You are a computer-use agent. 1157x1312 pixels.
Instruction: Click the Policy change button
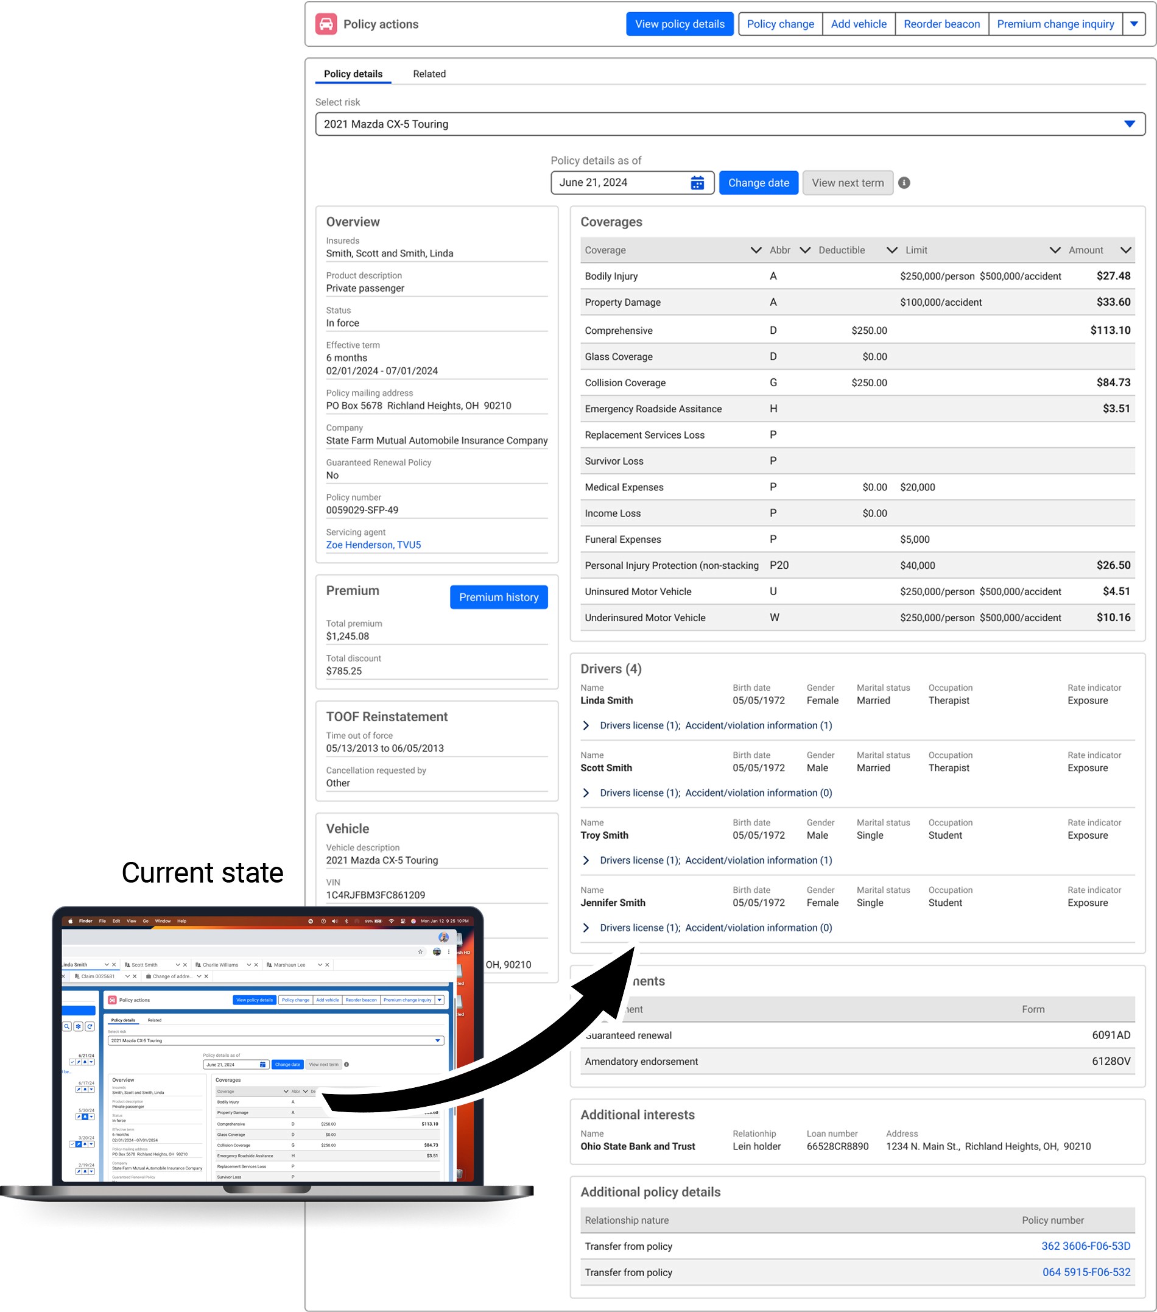point(779,24)
